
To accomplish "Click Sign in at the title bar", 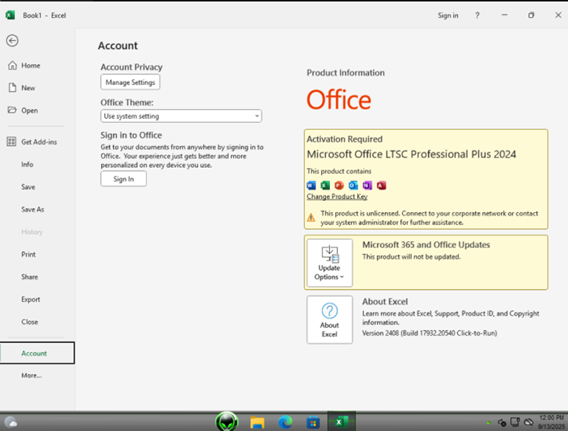I will pyautogui.click(x=448, y=15).
